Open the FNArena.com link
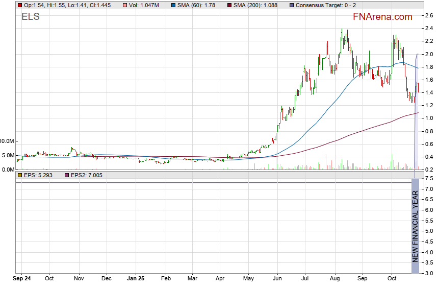The height and width of the screenshot is (289, 438). click(x=382, y=17)
